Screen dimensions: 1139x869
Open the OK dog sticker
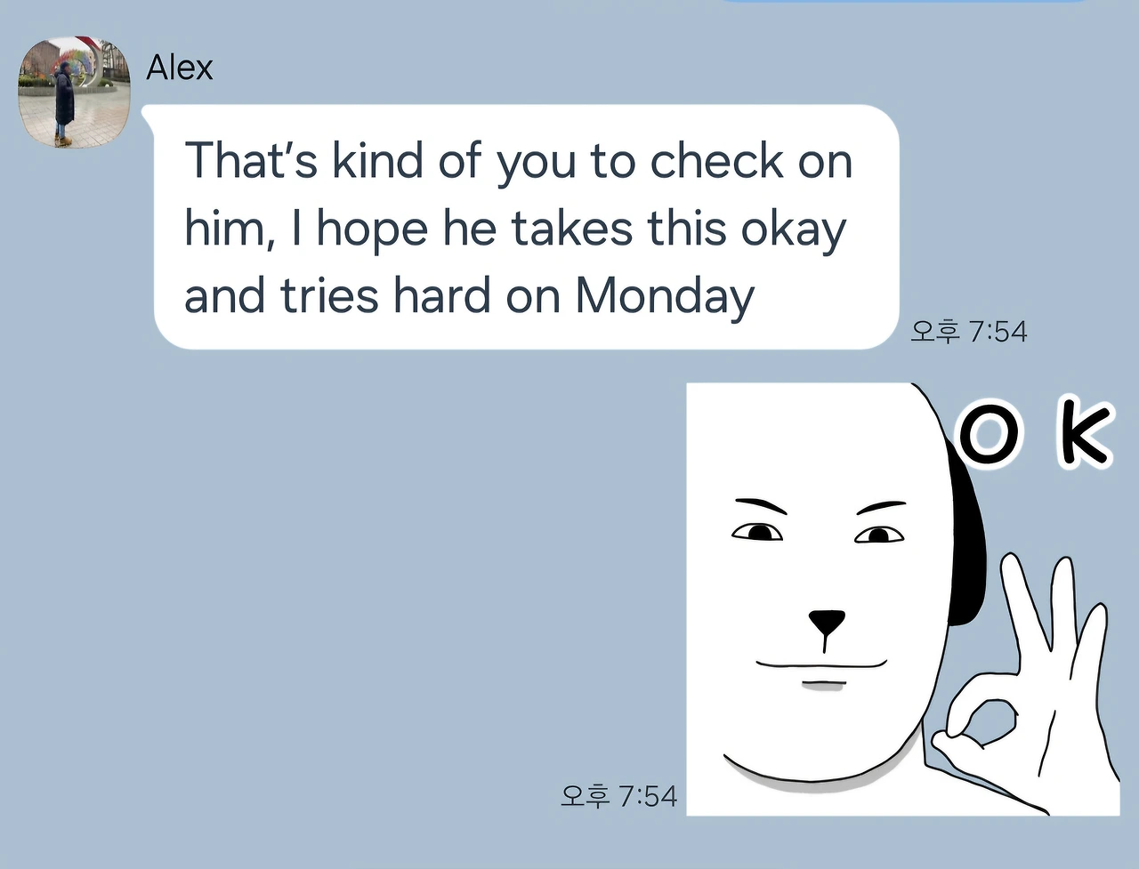pyautogui.click(x=902, y=599)
